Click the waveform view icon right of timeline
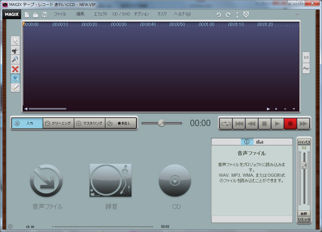Screen dimensions: 322x232 coord(306,68)
